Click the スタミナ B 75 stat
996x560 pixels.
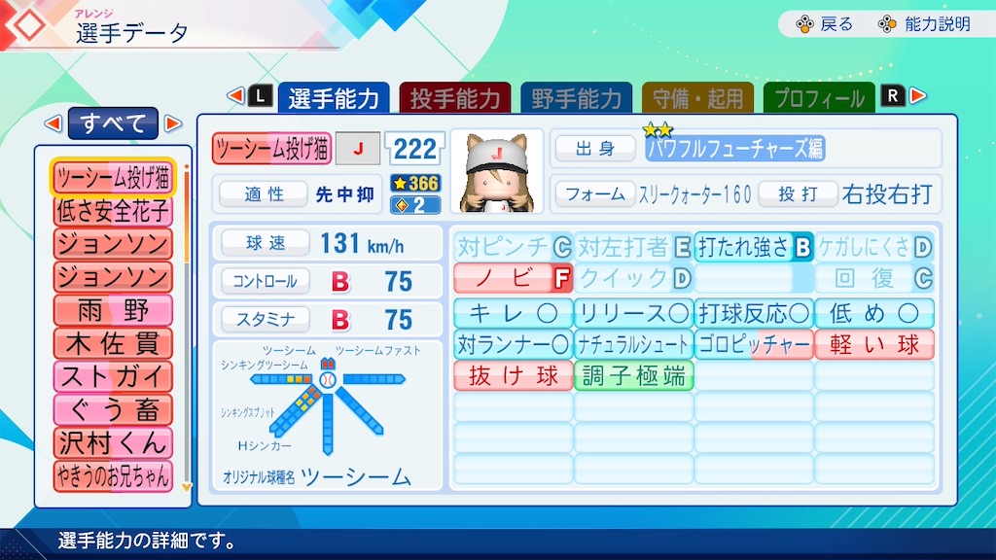tap(327, 319)
